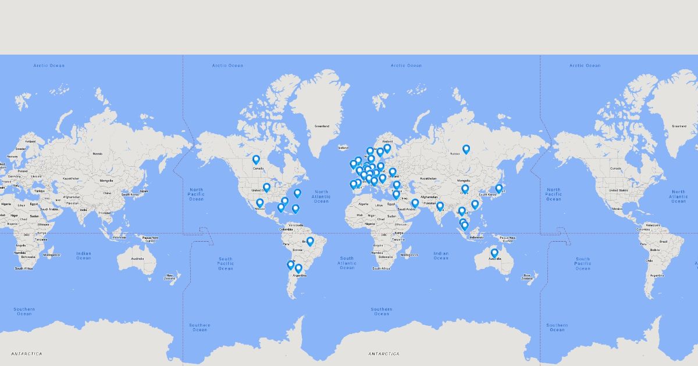Click the Iceland country label
This screenshot has height=366, width=698.
pyautogui.click(x=343, y=148)
